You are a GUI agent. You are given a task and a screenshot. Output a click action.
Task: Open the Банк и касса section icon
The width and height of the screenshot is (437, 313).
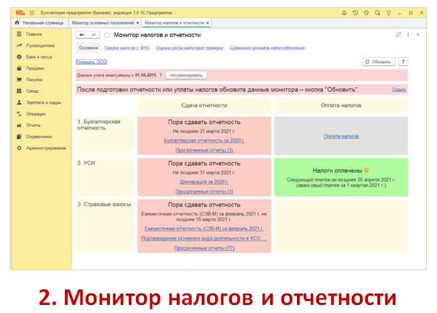[19, 57]
